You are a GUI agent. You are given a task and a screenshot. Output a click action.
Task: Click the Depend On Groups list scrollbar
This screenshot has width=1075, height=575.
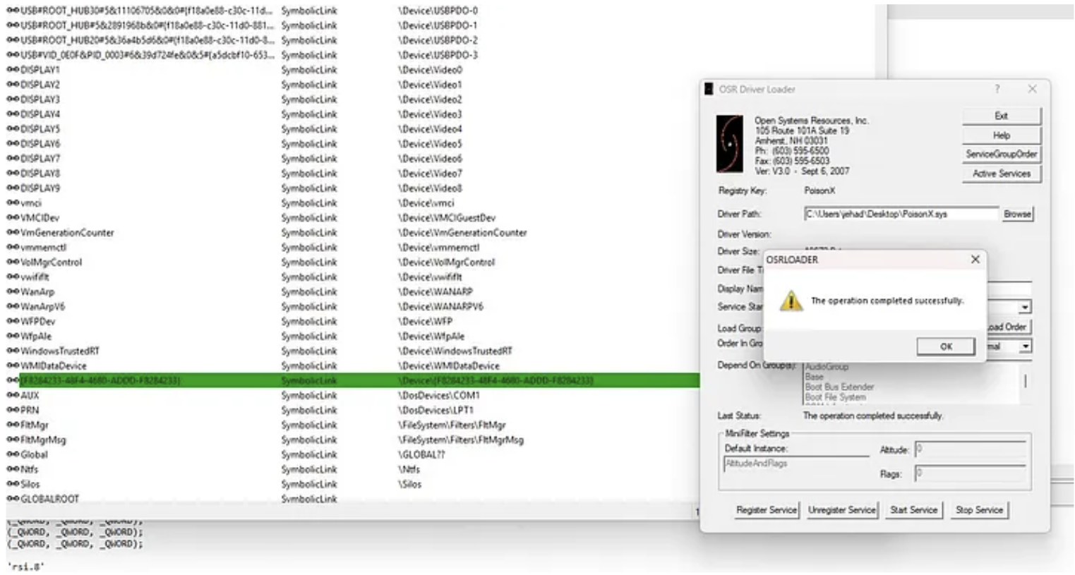[x=1025, y=381]
